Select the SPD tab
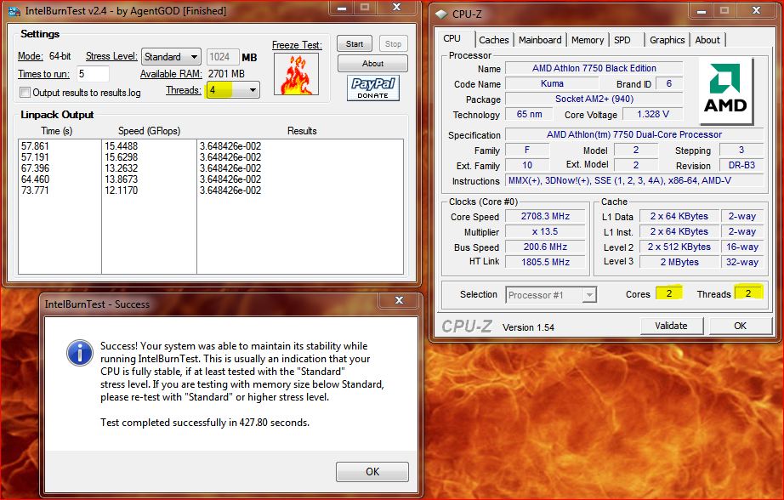The image size is (784, 500). 622,40
